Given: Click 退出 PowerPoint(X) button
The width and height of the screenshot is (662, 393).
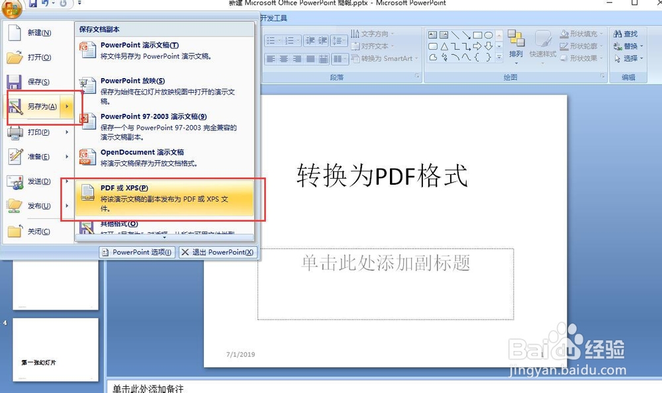Looking at the screenshot, I should coord(217,252).
